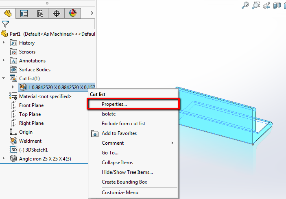The width and height of the screenshot is (286, 199).
Task: Open the DimXpertManager tab
Action: click(x=57, y=13)
